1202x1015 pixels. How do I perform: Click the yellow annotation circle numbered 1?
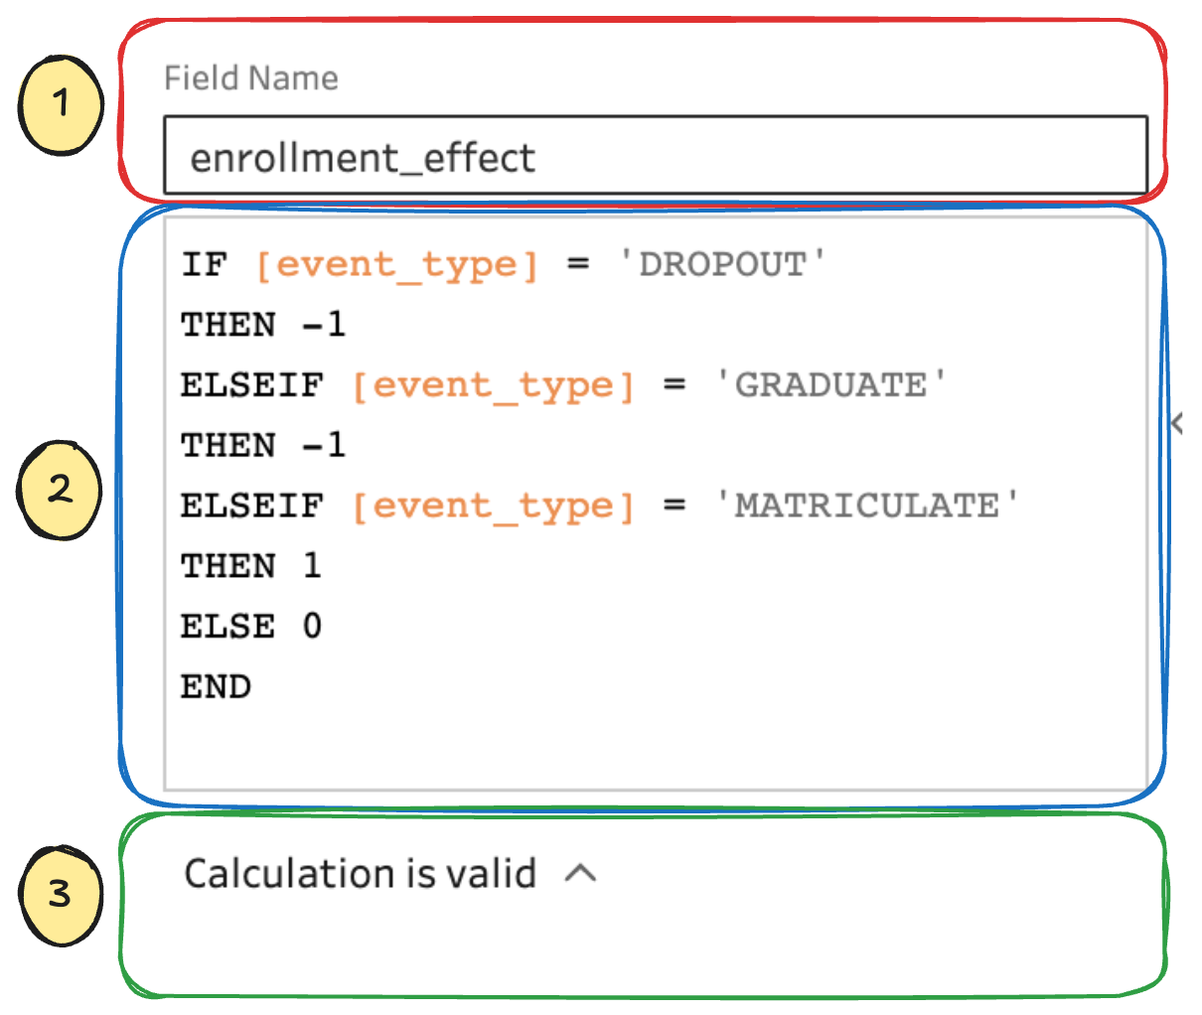click(x=61, y=103)
